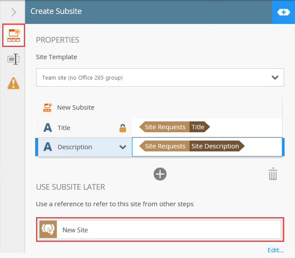The width and height of the screenshot is (295, 258).
Task: Collapse the panel with the chevron arrow
Action: tap(13, 12)
